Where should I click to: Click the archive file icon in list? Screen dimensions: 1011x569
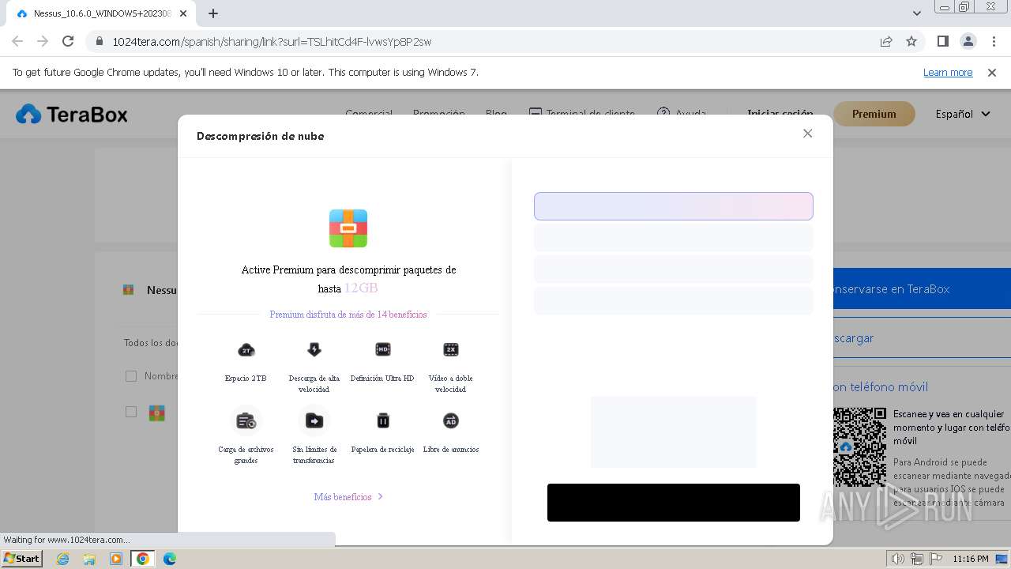[157, 413]
